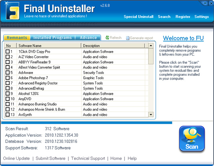The height and width of the screenshot is (166, 214).
Task: Go to the Home link
Action: tap(116, 158)
